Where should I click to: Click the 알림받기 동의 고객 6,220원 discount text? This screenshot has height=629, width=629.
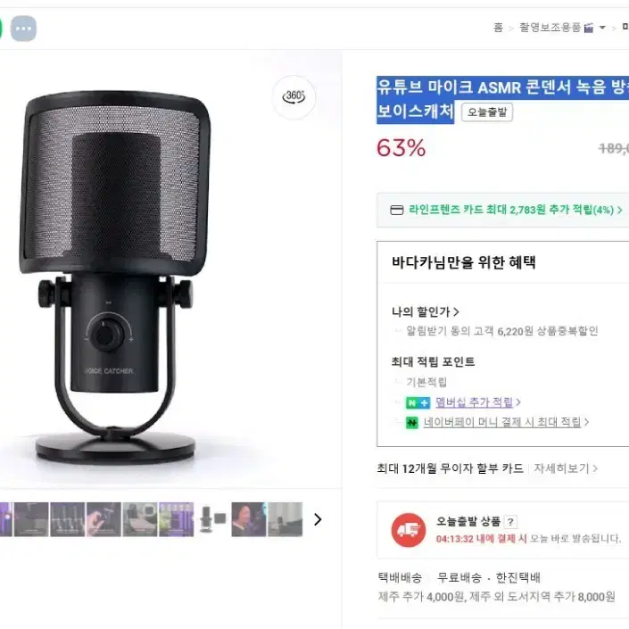click(x=501, y=331)
